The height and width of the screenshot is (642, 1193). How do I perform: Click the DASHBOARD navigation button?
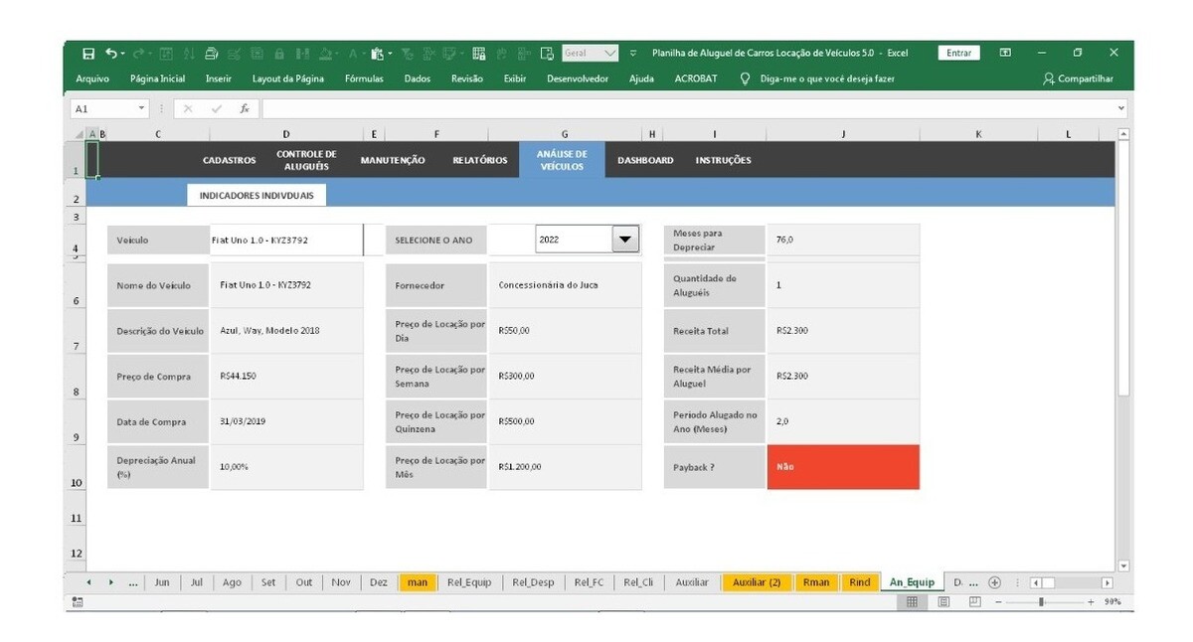pos(645,160)
